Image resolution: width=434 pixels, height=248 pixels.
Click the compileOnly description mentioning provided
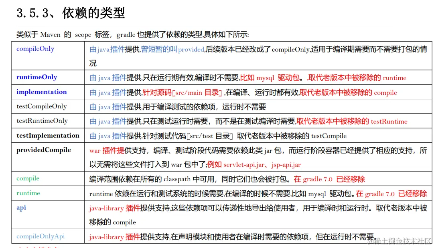coord(258,56)
